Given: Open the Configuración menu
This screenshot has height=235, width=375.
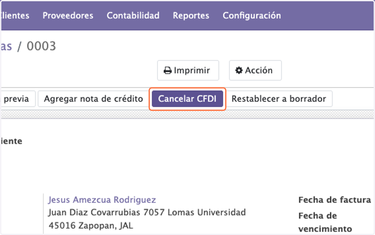Looking at the screenshot, I should pyautogui.click(x=252, y=15).
